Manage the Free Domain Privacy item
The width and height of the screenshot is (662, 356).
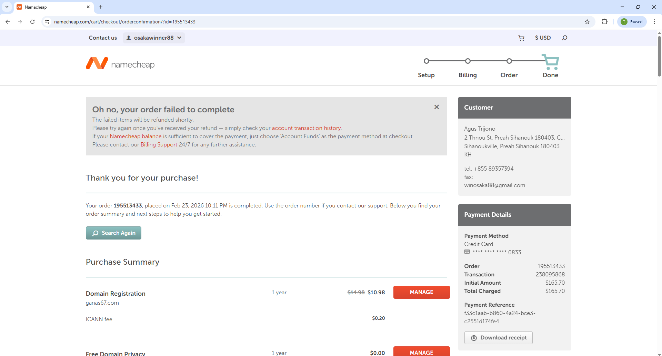tap(421, 352)
